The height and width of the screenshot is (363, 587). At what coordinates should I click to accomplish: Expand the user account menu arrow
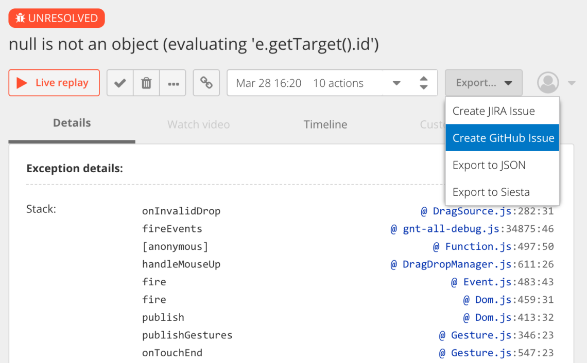(x=572, y=83)
